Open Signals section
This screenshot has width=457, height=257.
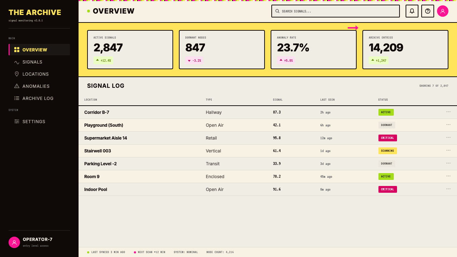pyautogui.click(x=39, y=62)
